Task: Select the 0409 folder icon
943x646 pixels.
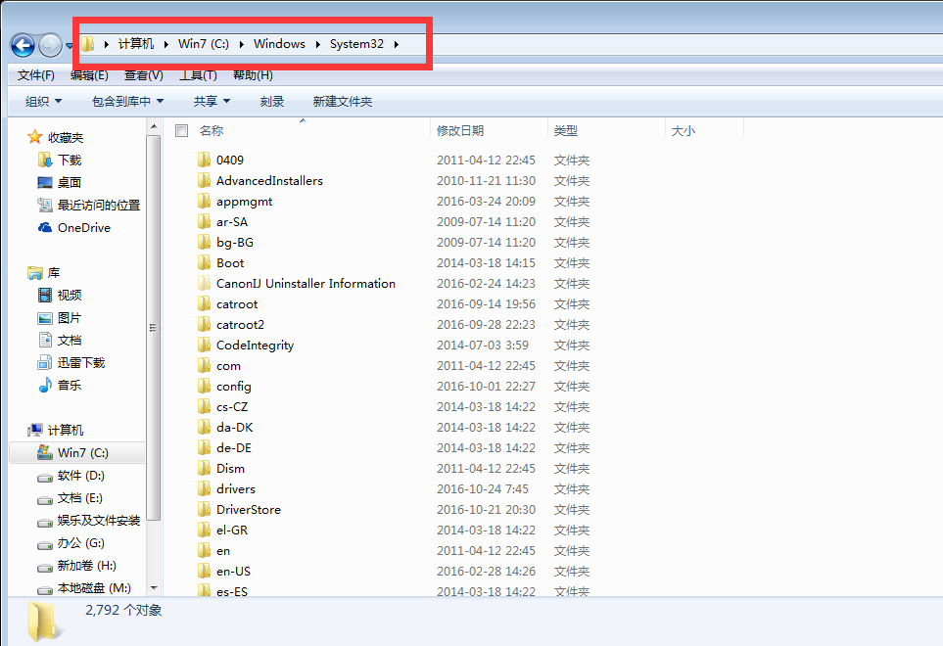Action: pyautogui.click(x=205, y=160)
